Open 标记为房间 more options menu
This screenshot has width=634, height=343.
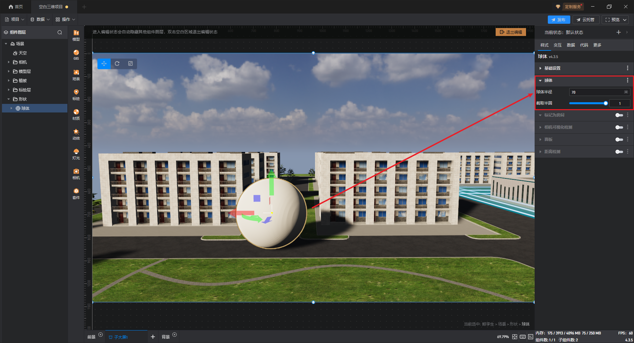[627, 115]
